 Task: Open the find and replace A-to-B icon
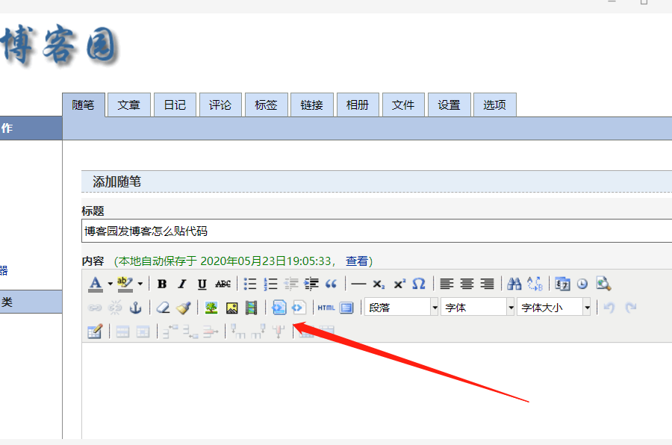click(535, 284)
